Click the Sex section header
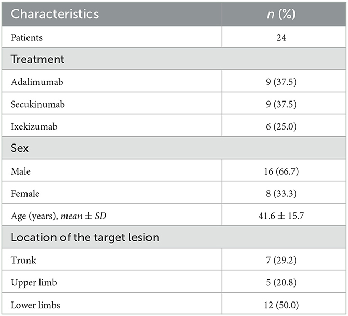The image size is (348, 316). click(20, 148)
